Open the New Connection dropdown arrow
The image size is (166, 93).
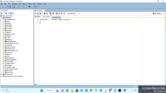click(x=4, y=13)
